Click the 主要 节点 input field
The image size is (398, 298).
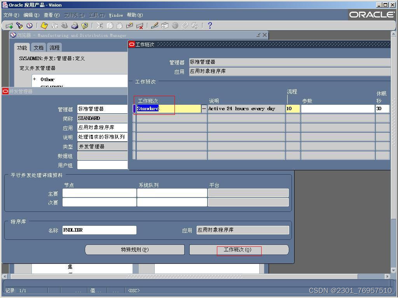coord(99,193)
